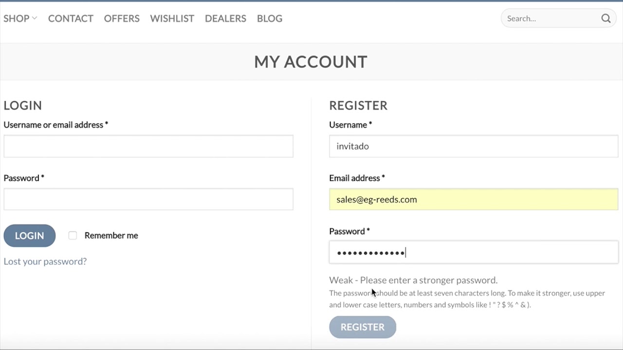Screen dimensions: 623x350
Task: Focus the register Password field
Action: [x=473, y=253]
